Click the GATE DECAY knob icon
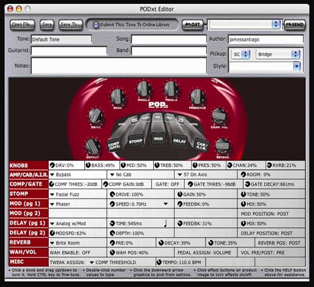 248,184
